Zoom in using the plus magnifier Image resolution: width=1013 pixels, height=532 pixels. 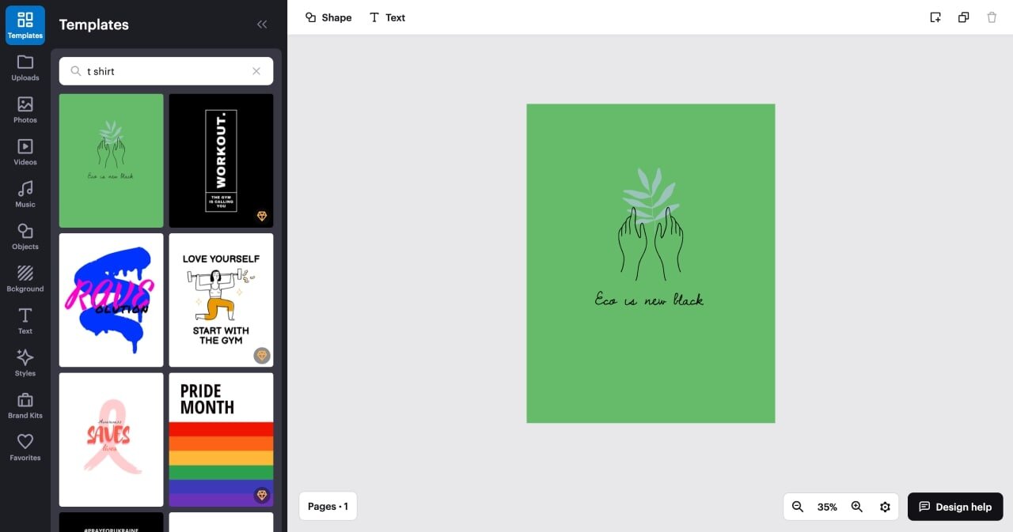point(856,507)
